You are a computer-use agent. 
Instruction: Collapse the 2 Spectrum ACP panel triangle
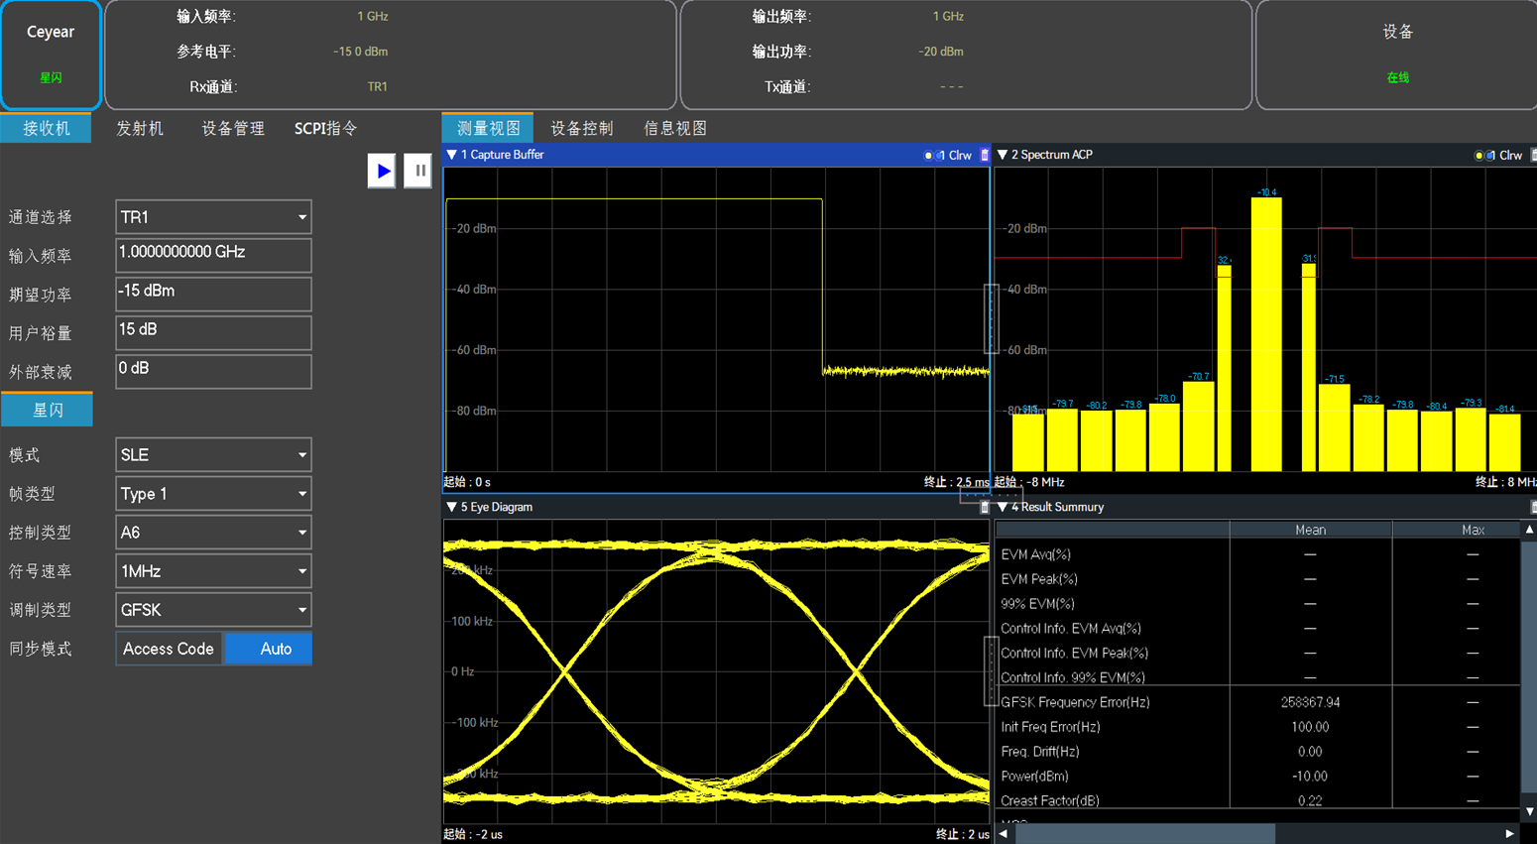[1003, 155]
